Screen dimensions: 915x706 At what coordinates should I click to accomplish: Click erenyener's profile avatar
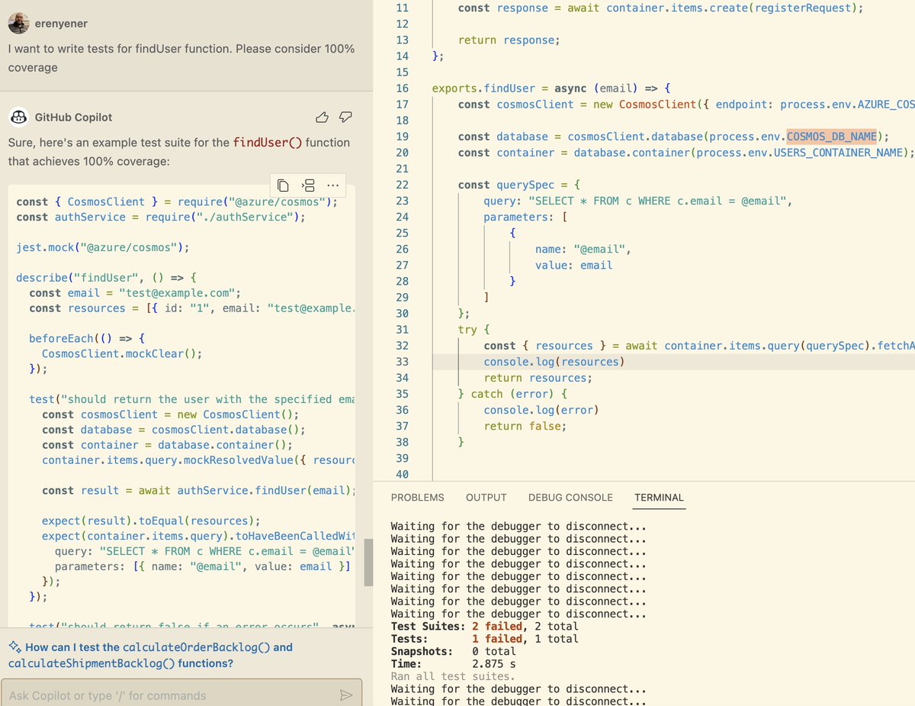tap(19, 24)
